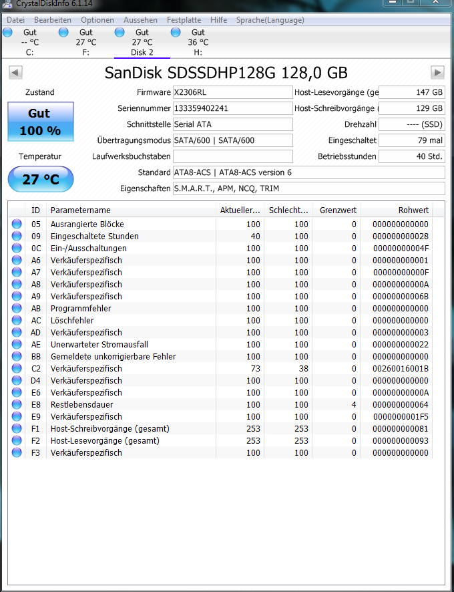Image resolution: width=454 pixels, height=592 pixels.
Task: Go to next disk with right arrow
Action: [x=437, y=72]
